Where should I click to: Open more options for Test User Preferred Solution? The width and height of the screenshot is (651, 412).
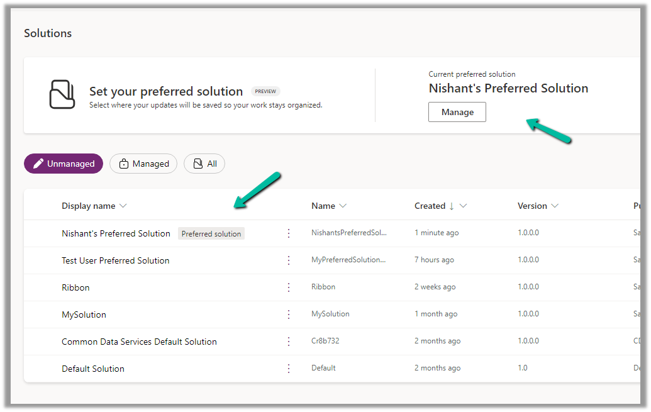(x=289, y=260)
